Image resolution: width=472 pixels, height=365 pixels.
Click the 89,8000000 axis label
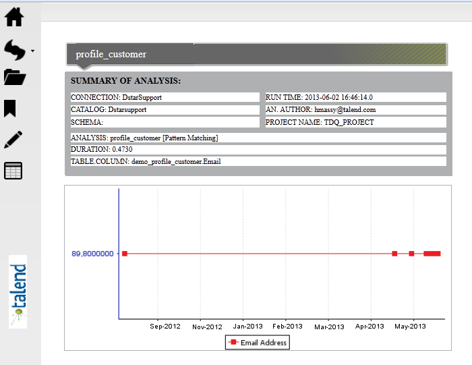point(94,254)
